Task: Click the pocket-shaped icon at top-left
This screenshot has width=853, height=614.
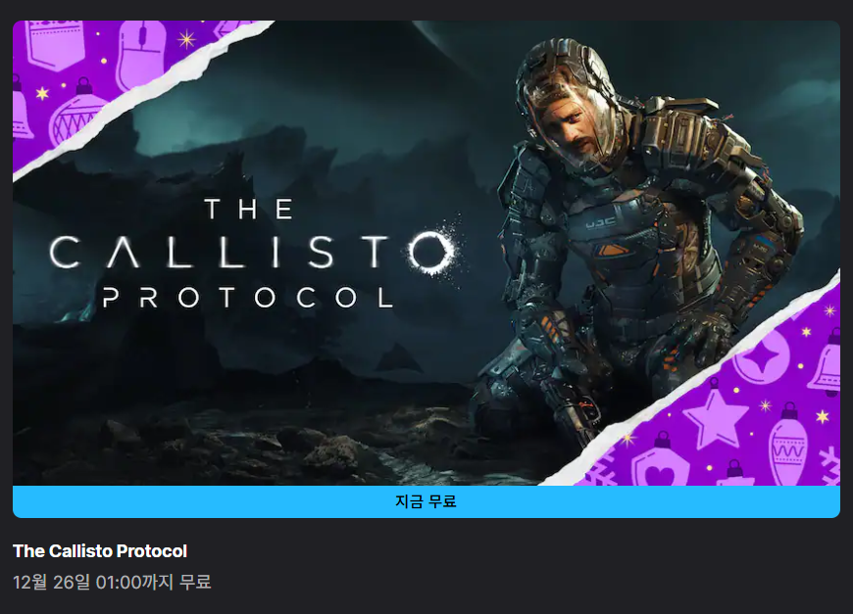Action: (56, 46)
